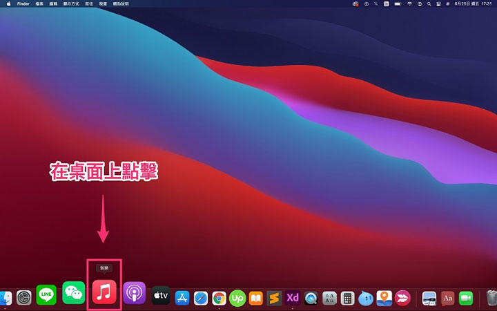
Task: Launch Calculator from the Dock
Action: (x=347, y=298)
